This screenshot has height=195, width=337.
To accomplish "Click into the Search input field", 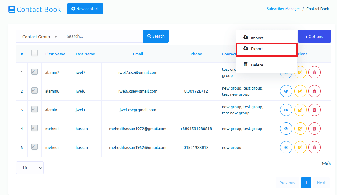I will [102, 36].
